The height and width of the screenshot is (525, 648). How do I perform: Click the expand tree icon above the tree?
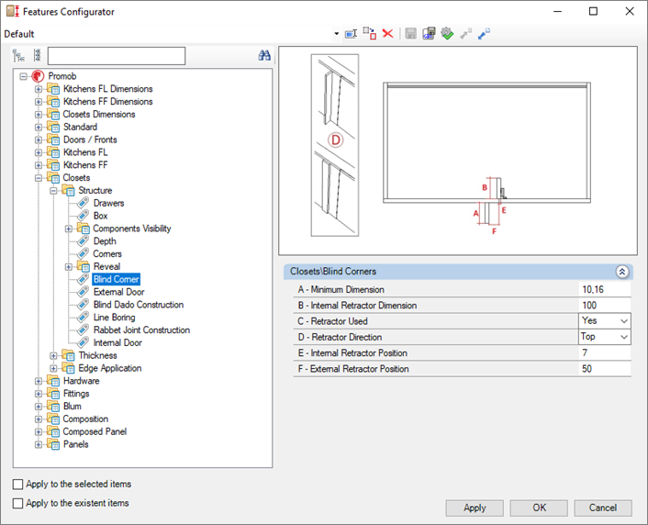[18, 56]
